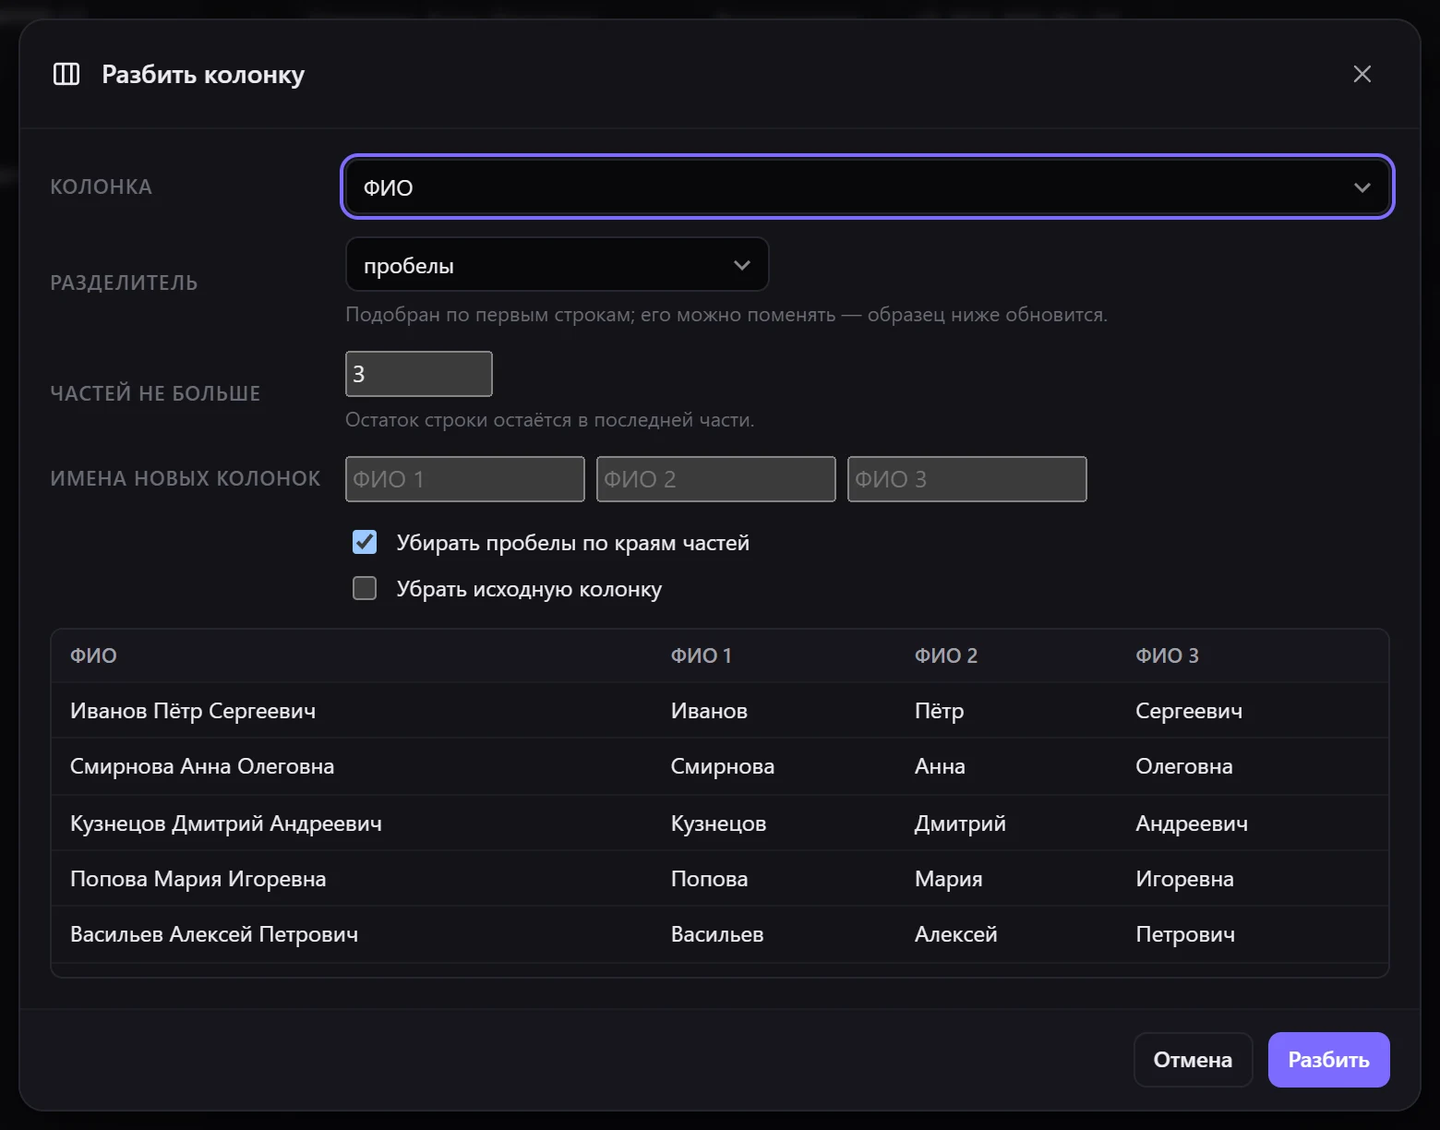Screen dimensions: 1440x1130
Task: Click the cell Смирнова Анна Олеговна
Action: (x=202, y=766)
